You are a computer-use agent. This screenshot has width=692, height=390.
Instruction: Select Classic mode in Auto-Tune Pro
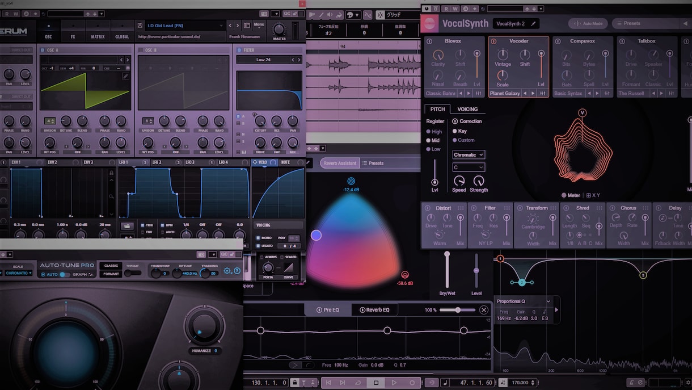(111, 266)
